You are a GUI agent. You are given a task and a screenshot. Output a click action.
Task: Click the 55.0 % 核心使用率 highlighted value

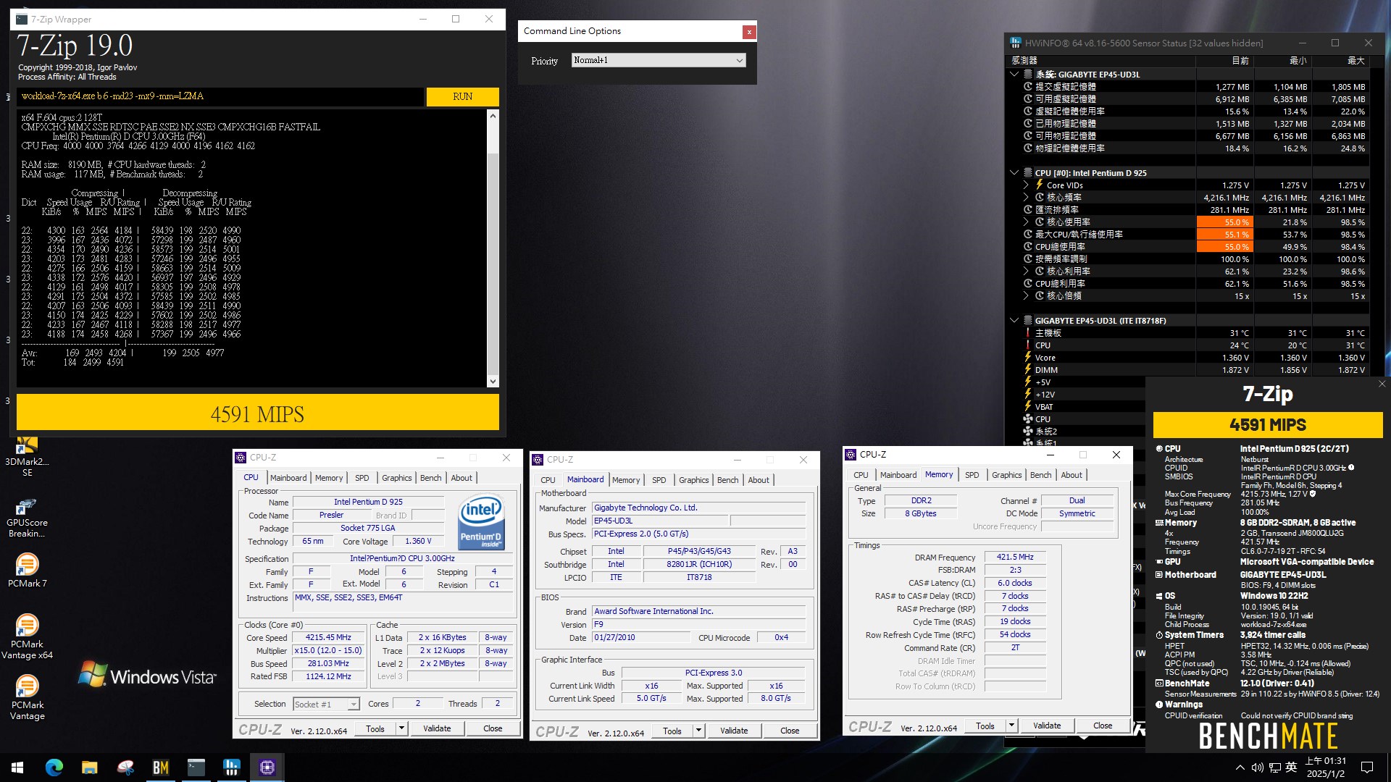[1224, 222]
